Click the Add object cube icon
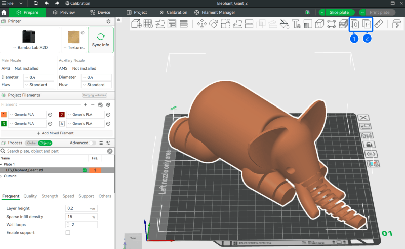Image resolution: width=405 pixels, height=249 pixels. tap(136, 24)
